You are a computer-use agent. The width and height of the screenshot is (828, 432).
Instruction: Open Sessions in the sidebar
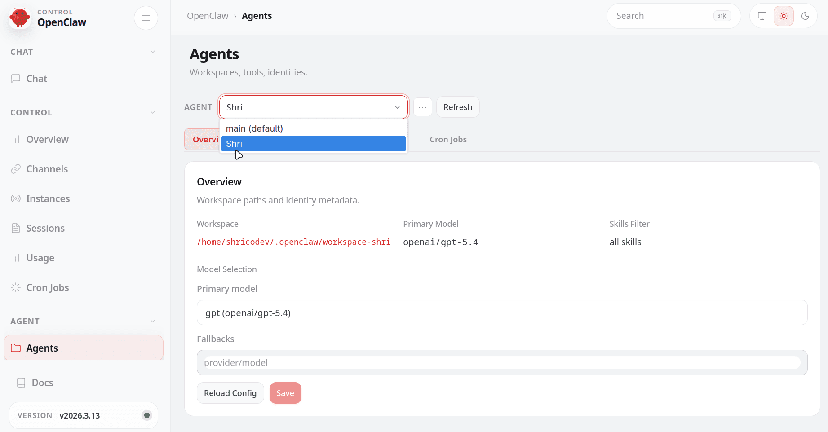pos(83,228)
